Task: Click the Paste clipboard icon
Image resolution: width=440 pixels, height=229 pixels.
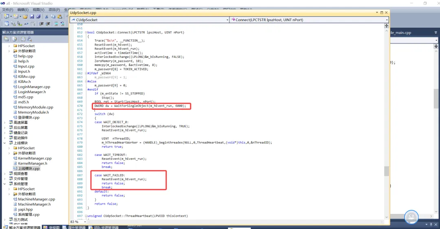Action: point(60,17)
